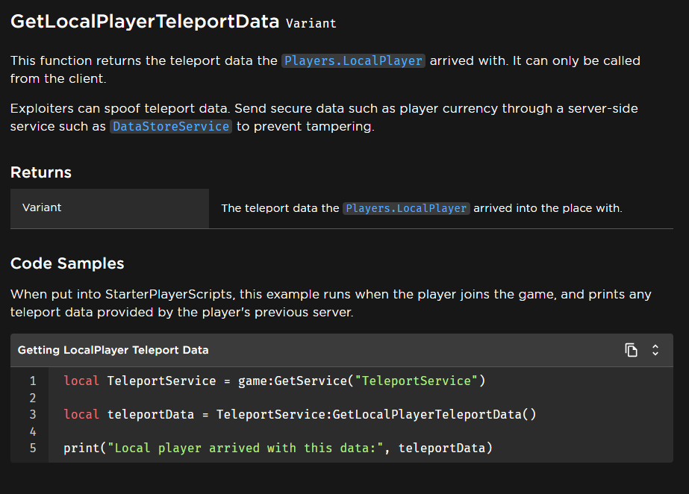Click the Variant type label beside the title
The height and width of the screenshot is (494, 689).
point(311,23)
